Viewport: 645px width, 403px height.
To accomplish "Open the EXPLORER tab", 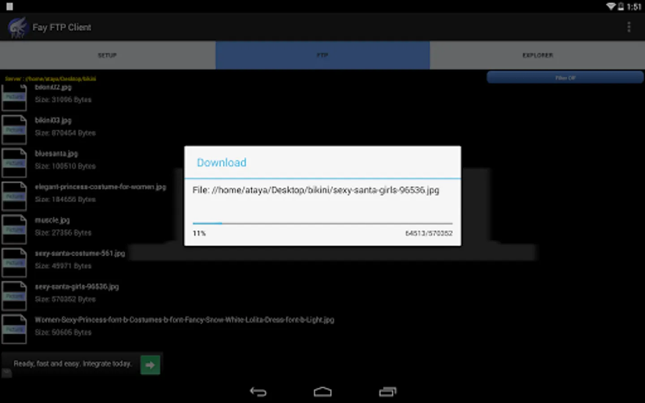I will [x=537, y=55].
